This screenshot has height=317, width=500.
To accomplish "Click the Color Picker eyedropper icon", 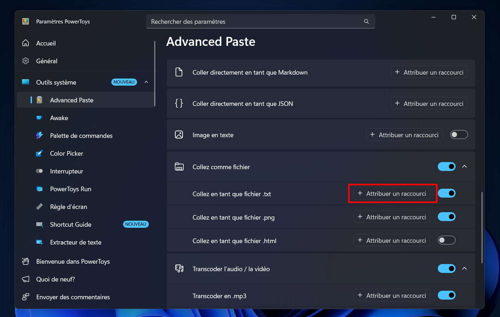I will click(39, 153).
